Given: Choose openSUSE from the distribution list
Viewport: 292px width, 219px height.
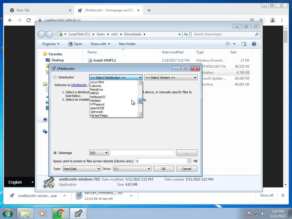Looking at the screenshot, I should pyautogui.click(x=97, y=108).
